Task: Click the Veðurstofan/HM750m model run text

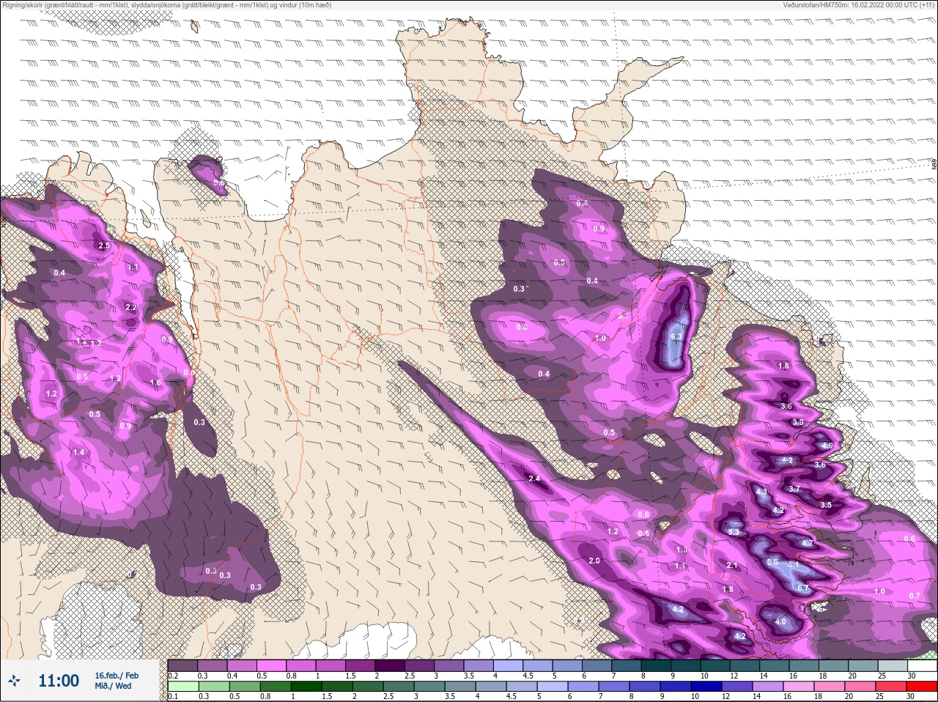Action: pos(857,4)
